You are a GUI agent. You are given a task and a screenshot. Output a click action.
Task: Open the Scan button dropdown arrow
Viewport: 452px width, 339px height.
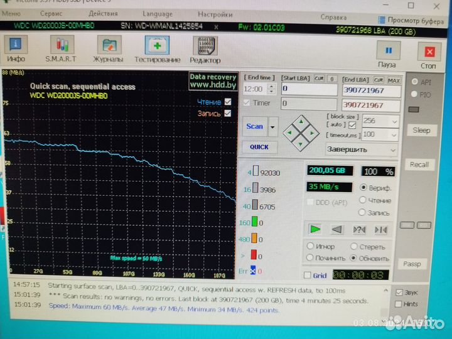point(272,127)
